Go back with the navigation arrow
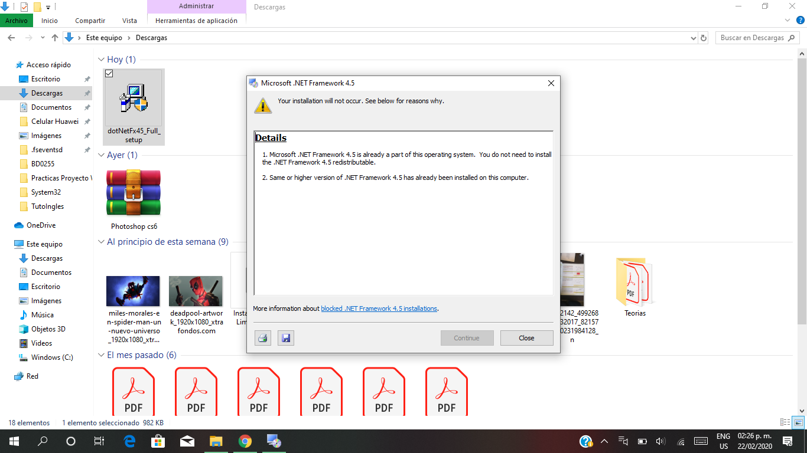This screenshot has width=807, height=453. pos(11,38)
